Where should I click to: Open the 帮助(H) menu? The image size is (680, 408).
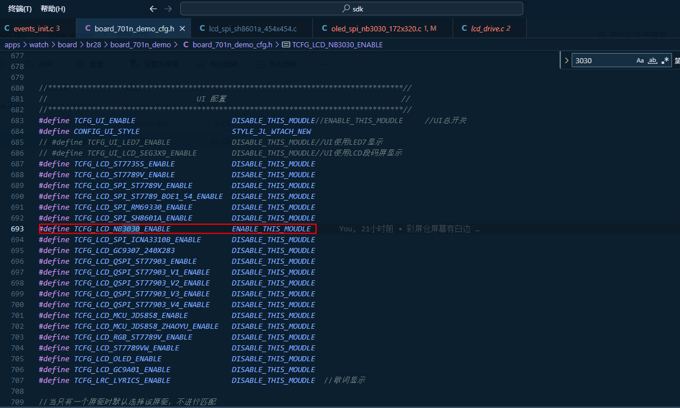pos(53,9)
